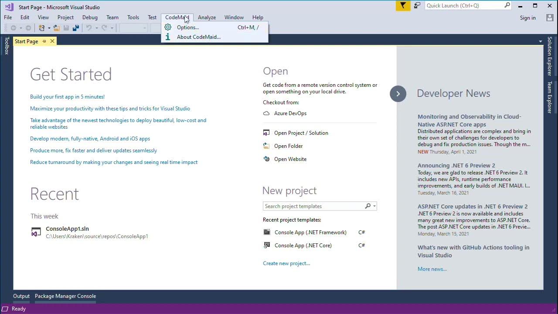Viewport: 558px width, 314px height.
Task: Pin the Start Page tab
Action: pyautogui.click(x=44, y=41)
